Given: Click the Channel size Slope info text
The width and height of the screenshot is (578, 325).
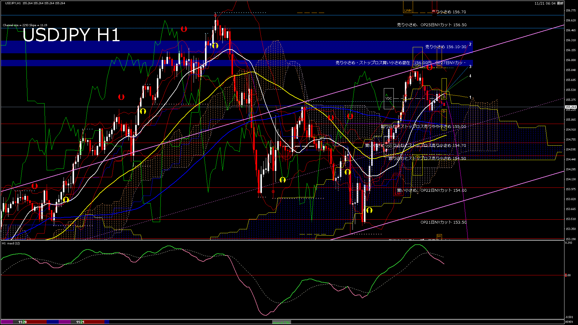Looking at the screenshot, I should pos(25,25).
